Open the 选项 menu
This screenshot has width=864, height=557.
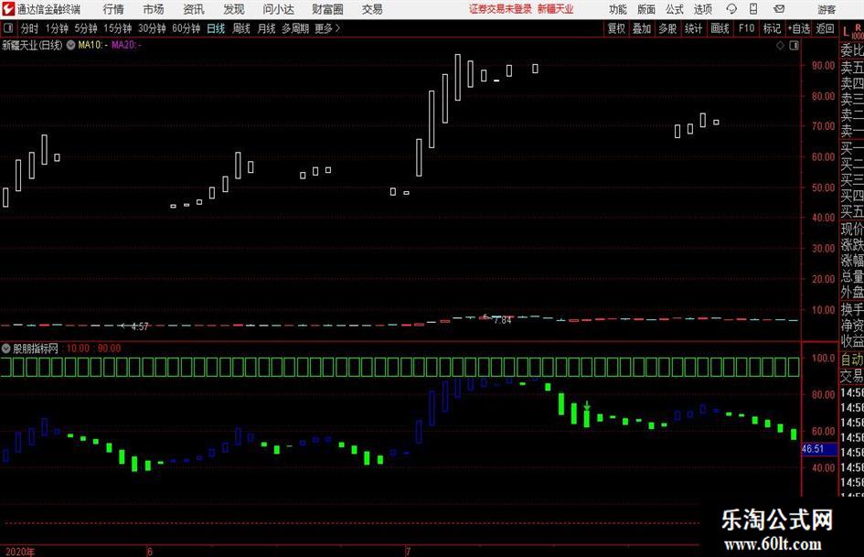(x=702, y=9)
